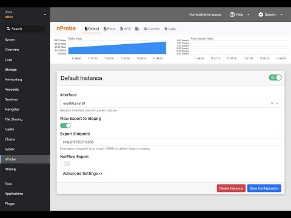Open Services in the sidebar

25,99
